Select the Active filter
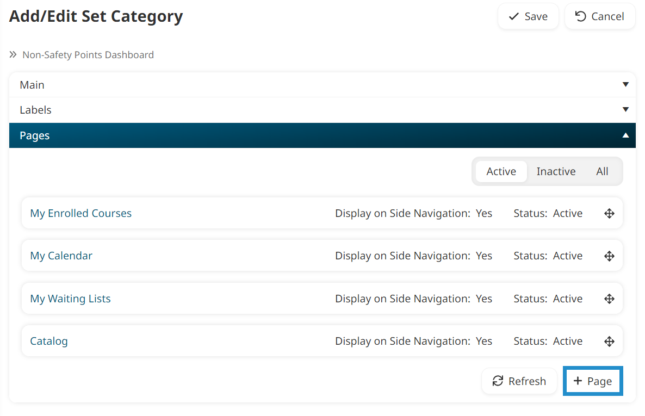The image size is (645, 416). 500,171
